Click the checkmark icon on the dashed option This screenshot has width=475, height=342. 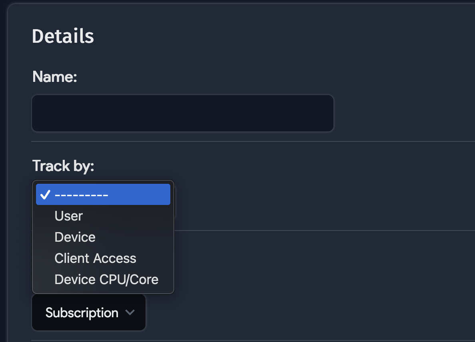pyautogui.click(x=46, y=195)
